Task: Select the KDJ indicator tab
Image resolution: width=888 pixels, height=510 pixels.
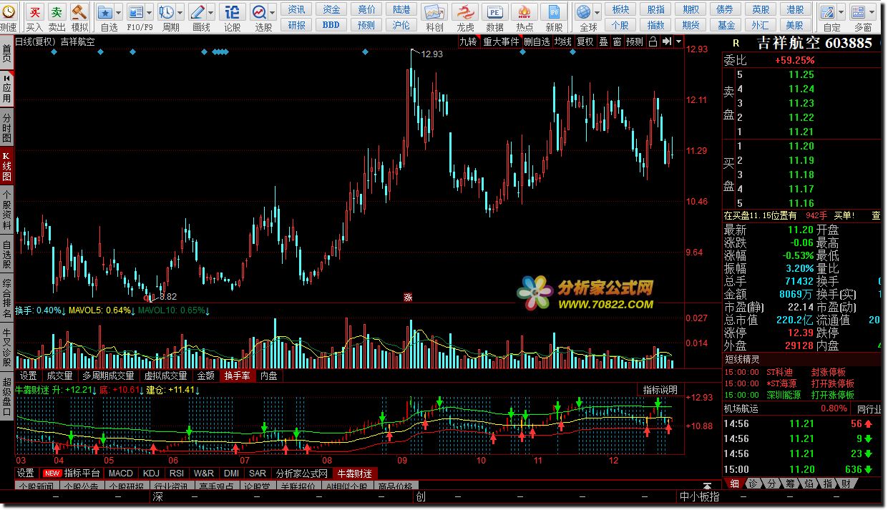Action: click(151, 473)
